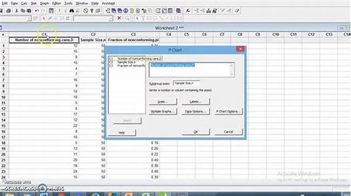Select C2 Sample Size,n in column list

(x=127, y=62)
